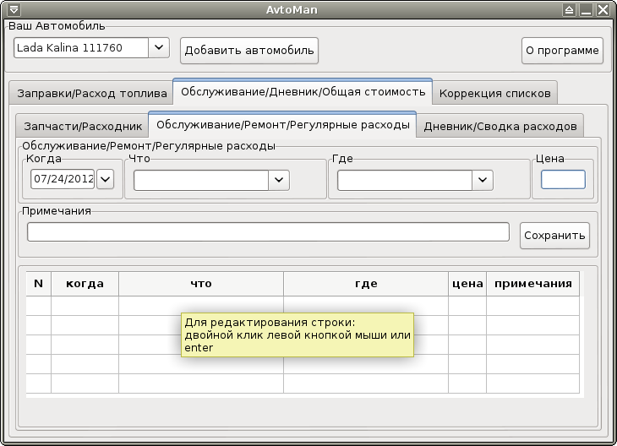Click the shade window icon in title bar
The width and height of the screenshot is (617, 446).
(x=569, y=9)
